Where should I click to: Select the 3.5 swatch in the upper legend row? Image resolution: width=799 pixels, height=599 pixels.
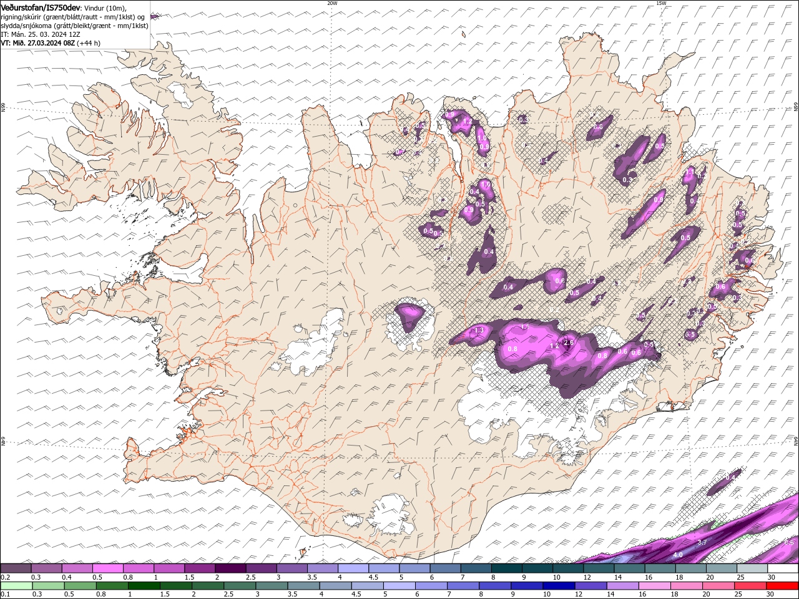[322, 568]
